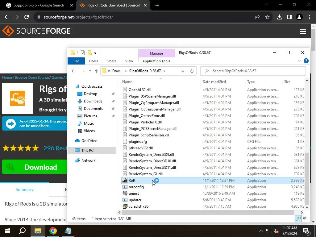The height and width of the screenshot is (237, 316).
Task: Go up one folder level in Explorer
Action: click(x=96, y=71)
